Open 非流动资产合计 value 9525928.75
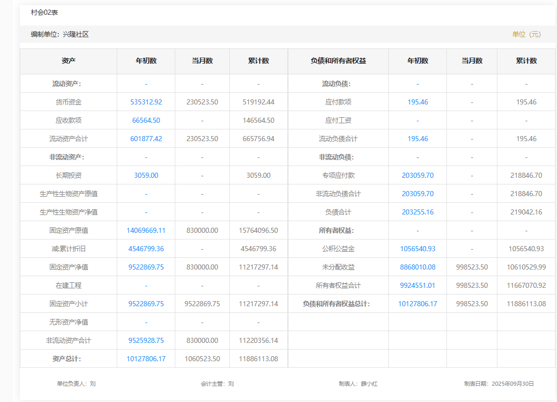 point(146,340)
